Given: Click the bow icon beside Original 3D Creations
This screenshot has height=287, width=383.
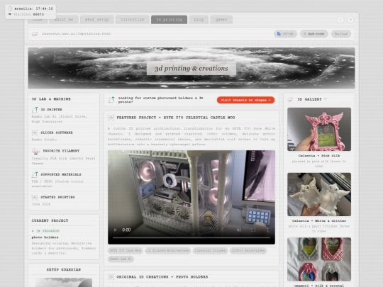Looking at the screenshot, I should point(111,277).
